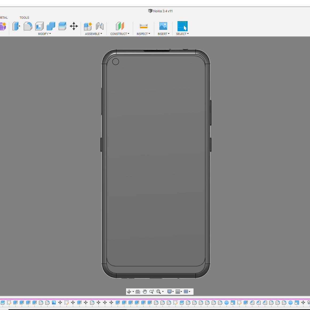The height and width of the screenshot is (310, 310).
Task: Switch to the TOOLS tab
Action: (x=24, y=18)
